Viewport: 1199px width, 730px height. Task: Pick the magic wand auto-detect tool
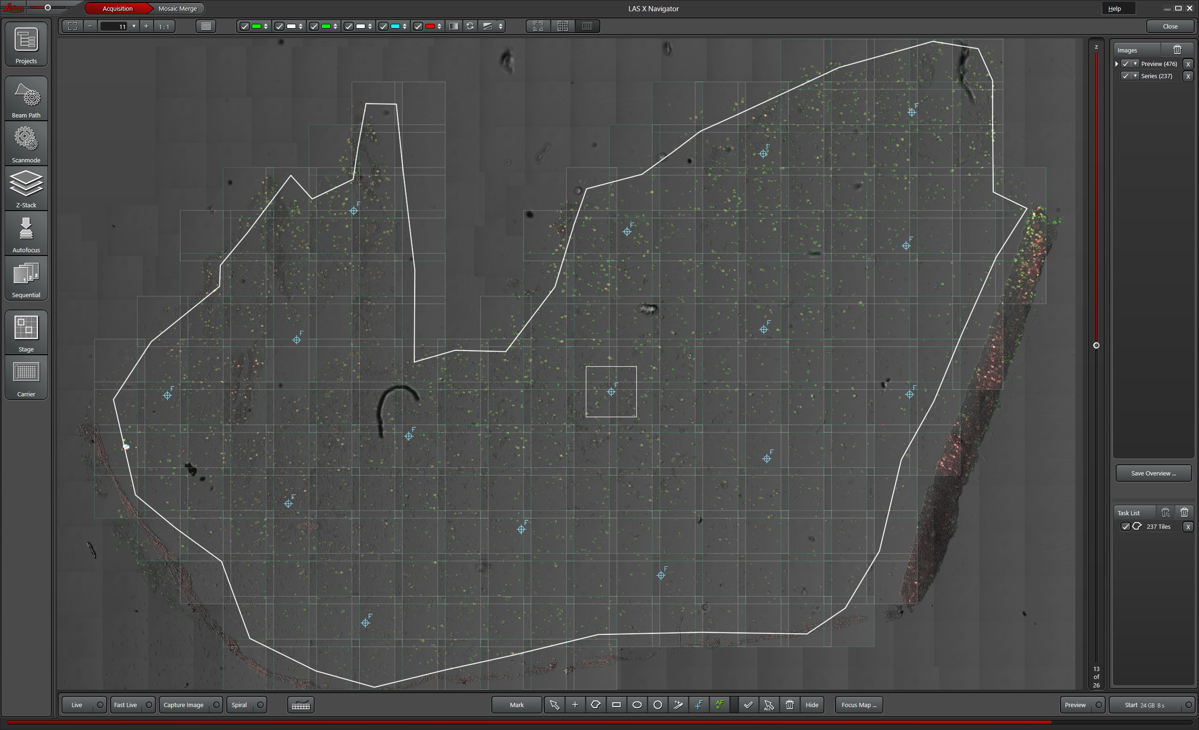pos(678,705)
